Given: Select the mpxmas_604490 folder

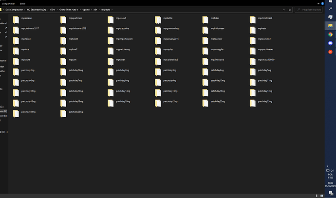Looking at the screenshot, I should [x=267, y=60].
